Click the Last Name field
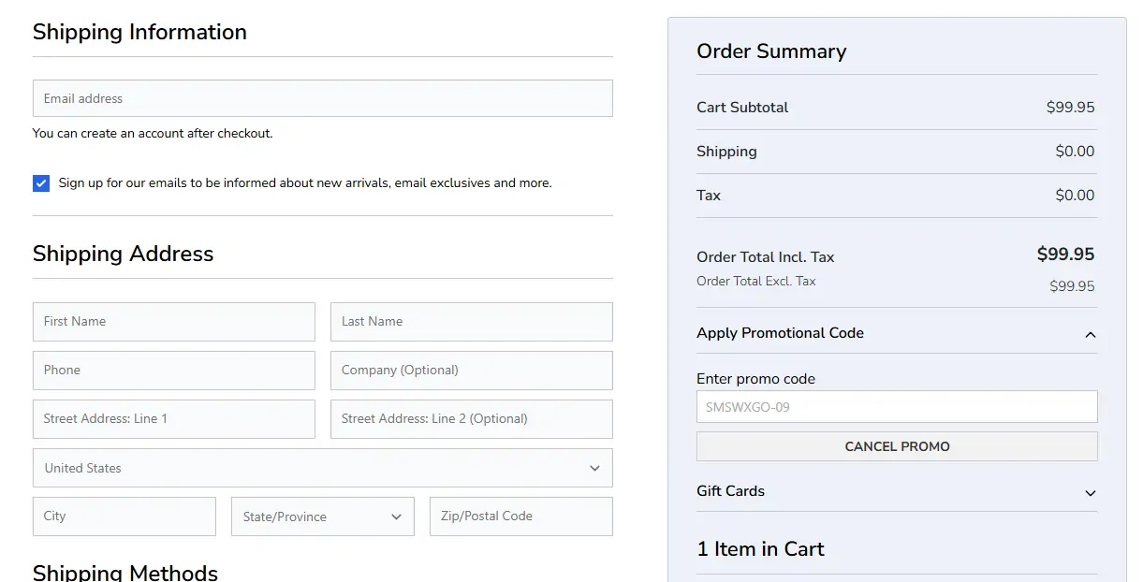Image resolution: width=1143 pixels, height=582 pixels. 471,321
